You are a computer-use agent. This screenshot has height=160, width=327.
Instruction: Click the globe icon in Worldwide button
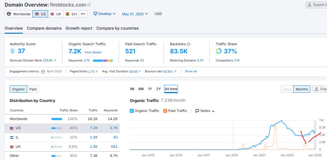pyautogui.click(x=9, y=14)
